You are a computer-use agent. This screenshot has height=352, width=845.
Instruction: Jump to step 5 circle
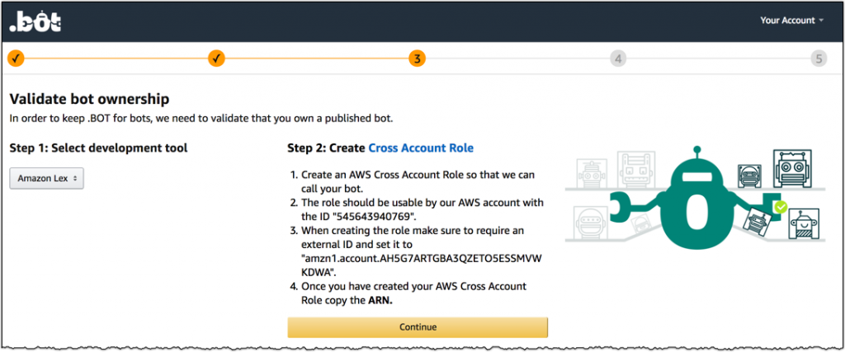coord(819,59)
